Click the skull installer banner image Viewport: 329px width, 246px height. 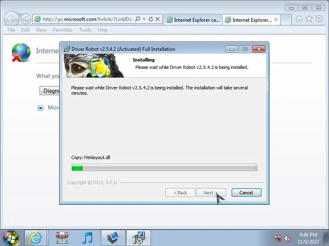[94, 66]
